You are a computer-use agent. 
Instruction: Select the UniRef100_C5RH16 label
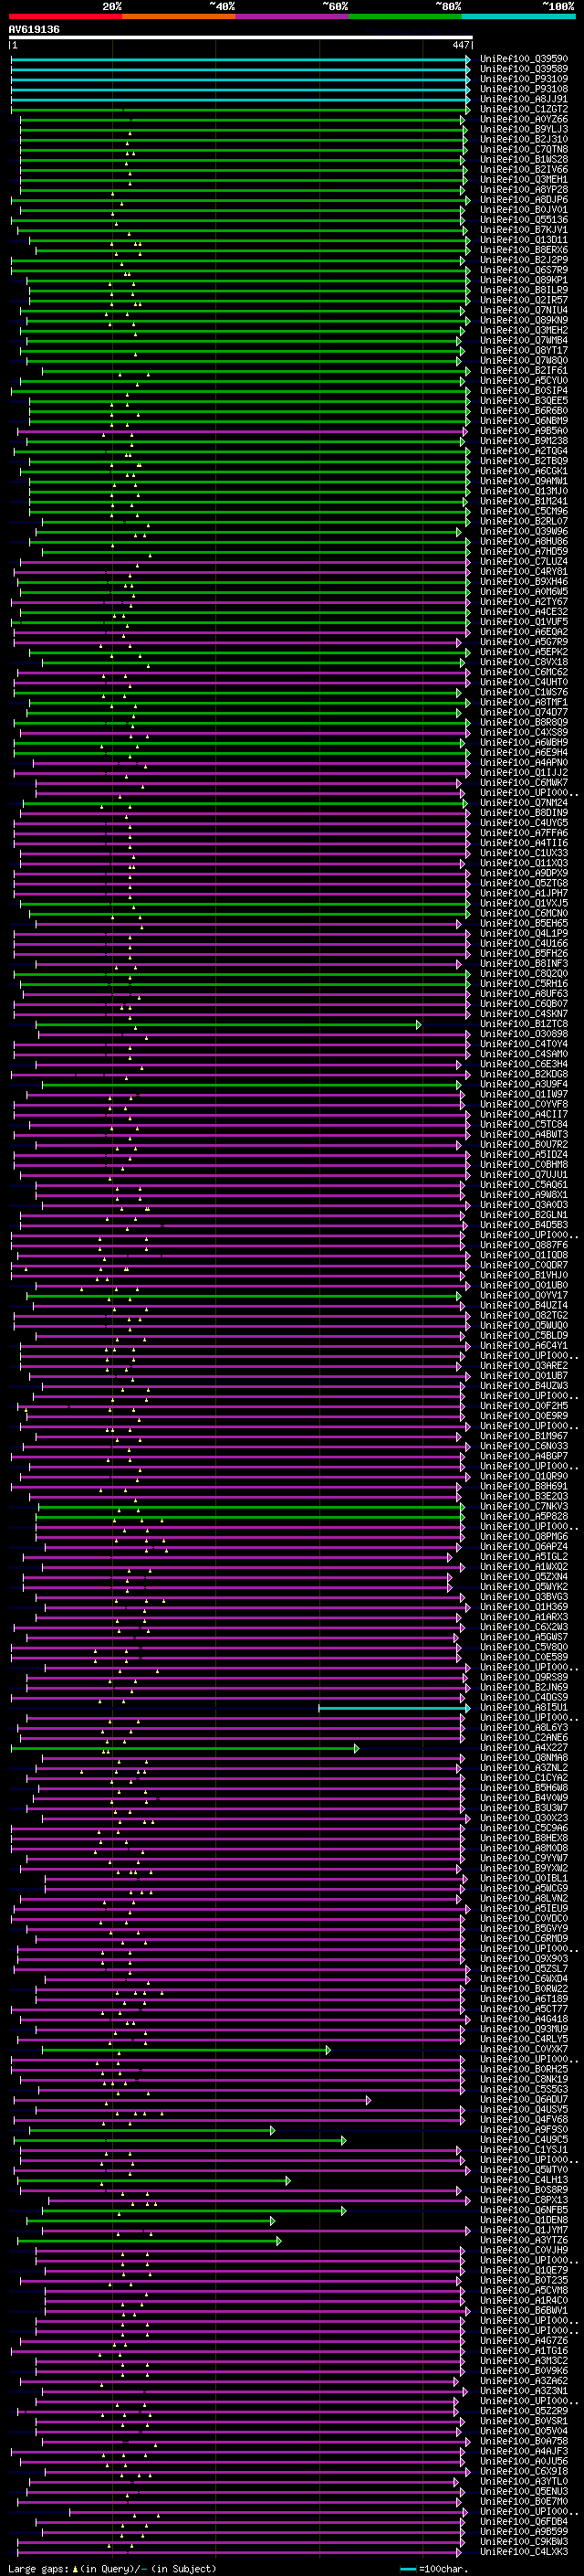tap(524, 984)
